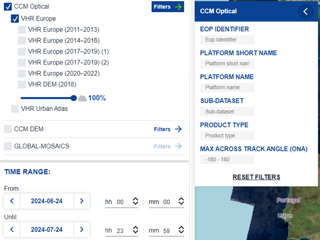Focus the EOP Identifier input field

pos(227,40)
